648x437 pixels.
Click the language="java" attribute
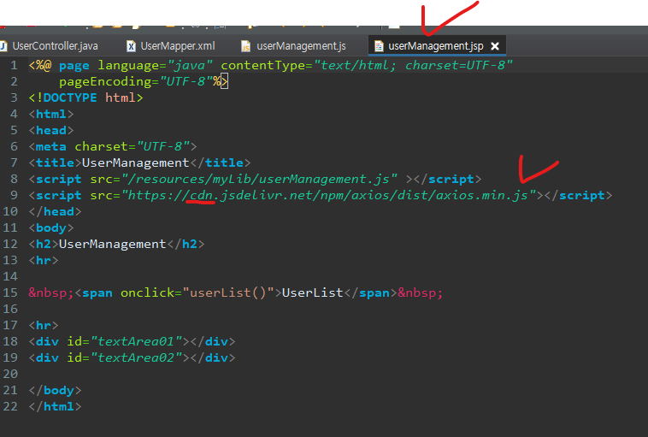pyautogui.click(x=156, y=65)
